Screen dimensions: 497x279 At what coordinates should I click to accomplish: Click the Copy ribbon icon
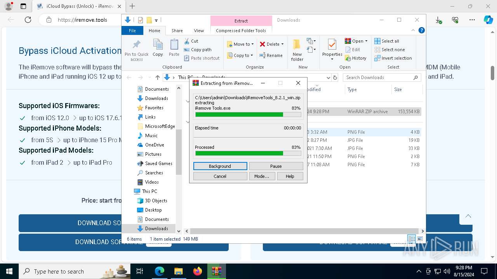point(158,48)
